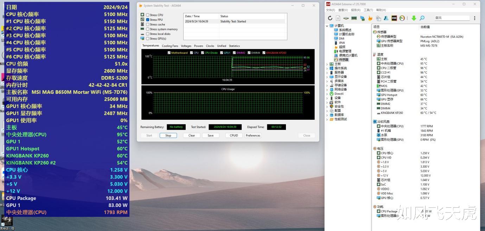Open the OSD panel toolbar icon

click(x=394, y=18)
